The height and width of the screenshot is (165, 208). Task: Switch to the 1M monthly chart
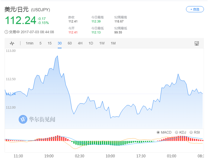pyautogui.click(x=113, y=43)
